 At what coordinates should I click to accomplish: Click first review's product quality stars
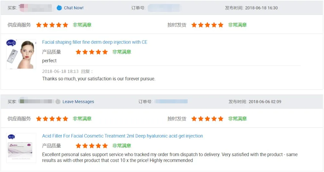[92, 52]
